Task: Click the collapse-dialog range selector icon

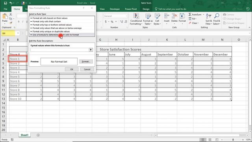Action: point(91,50)
